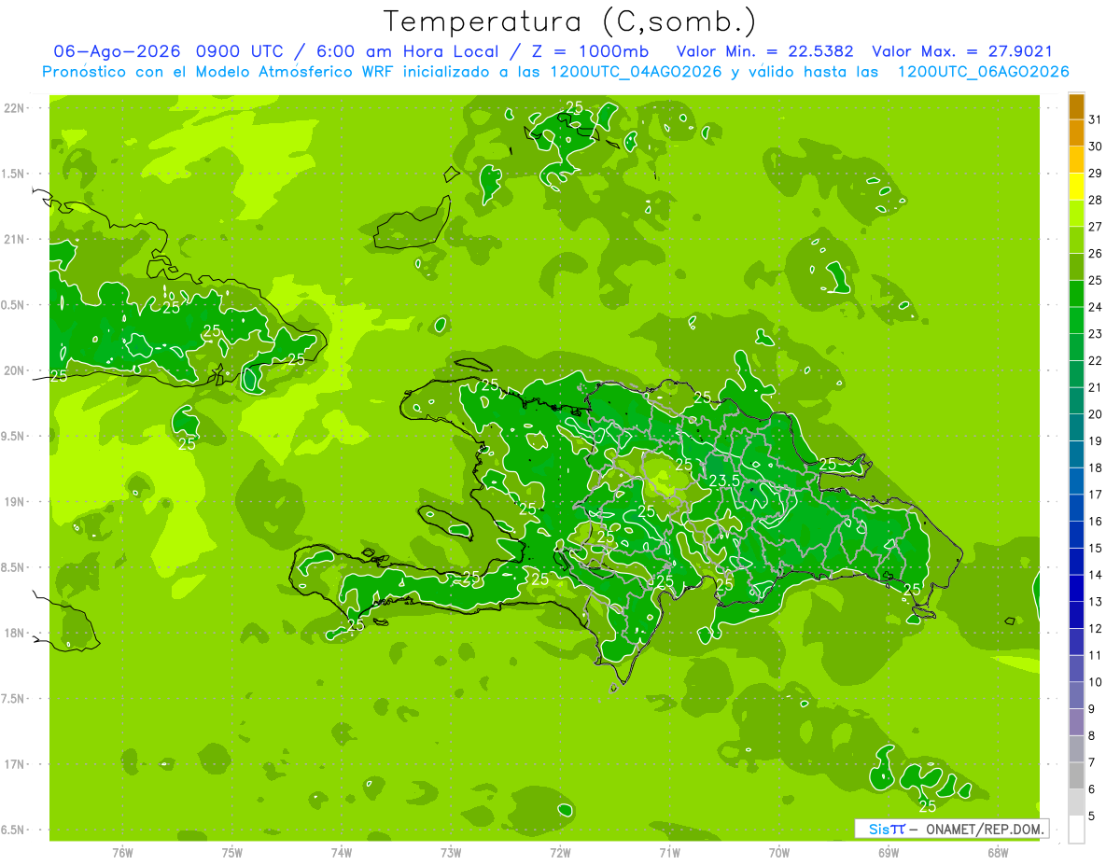
Task: Click the '22N' latitude axis label
Action: pyautogui.click(x=14, y=108)
